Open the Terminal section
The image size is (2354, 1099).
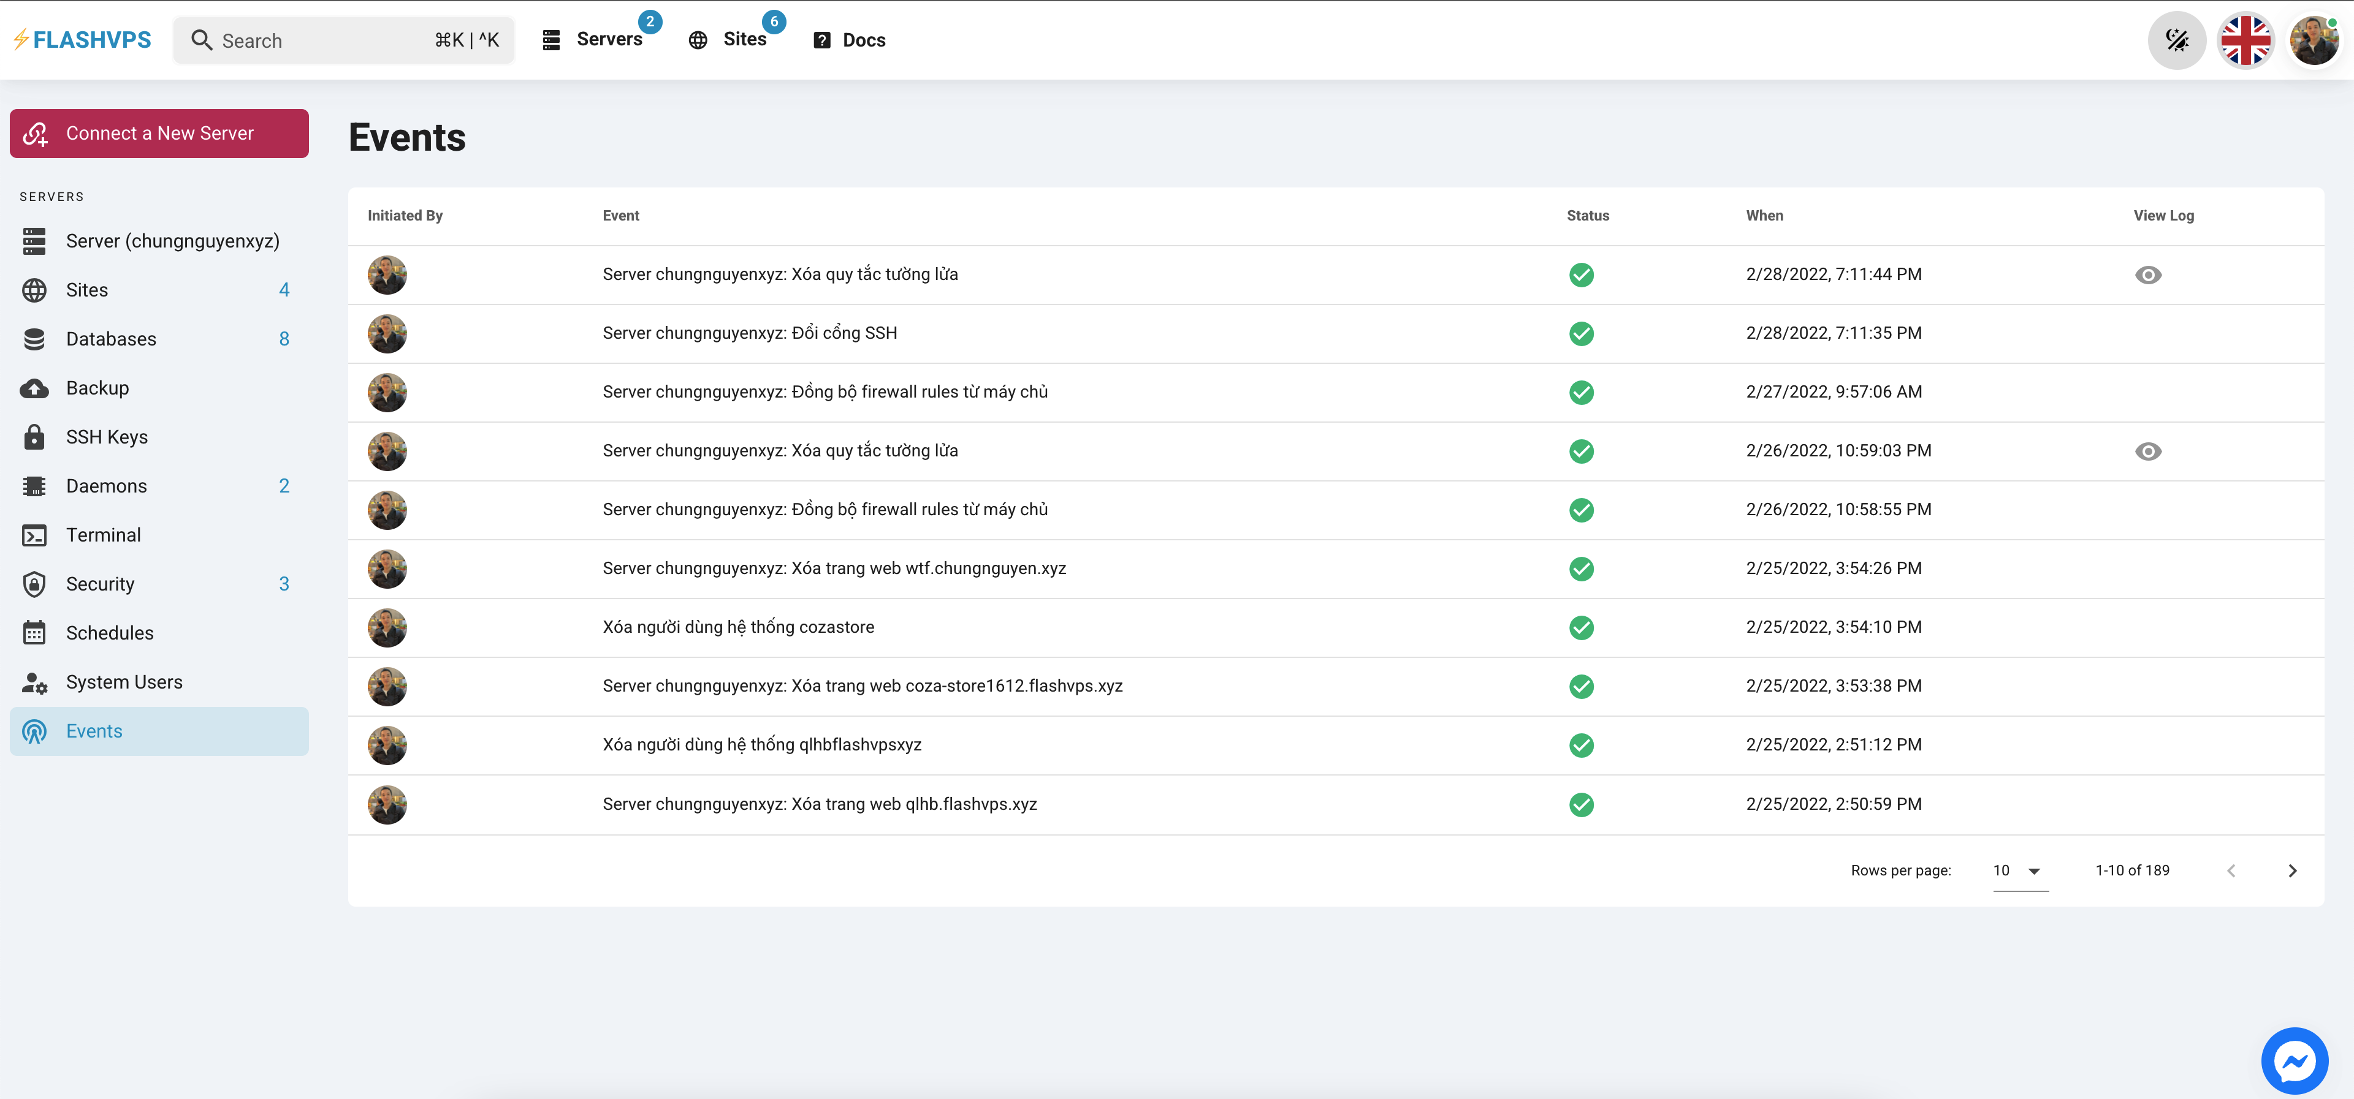coord(102,534)
